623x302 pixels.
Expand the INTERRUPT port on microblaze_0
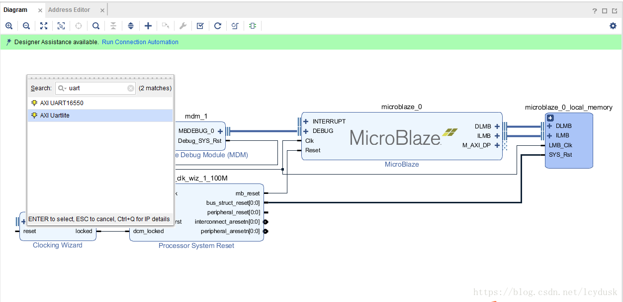306,121
